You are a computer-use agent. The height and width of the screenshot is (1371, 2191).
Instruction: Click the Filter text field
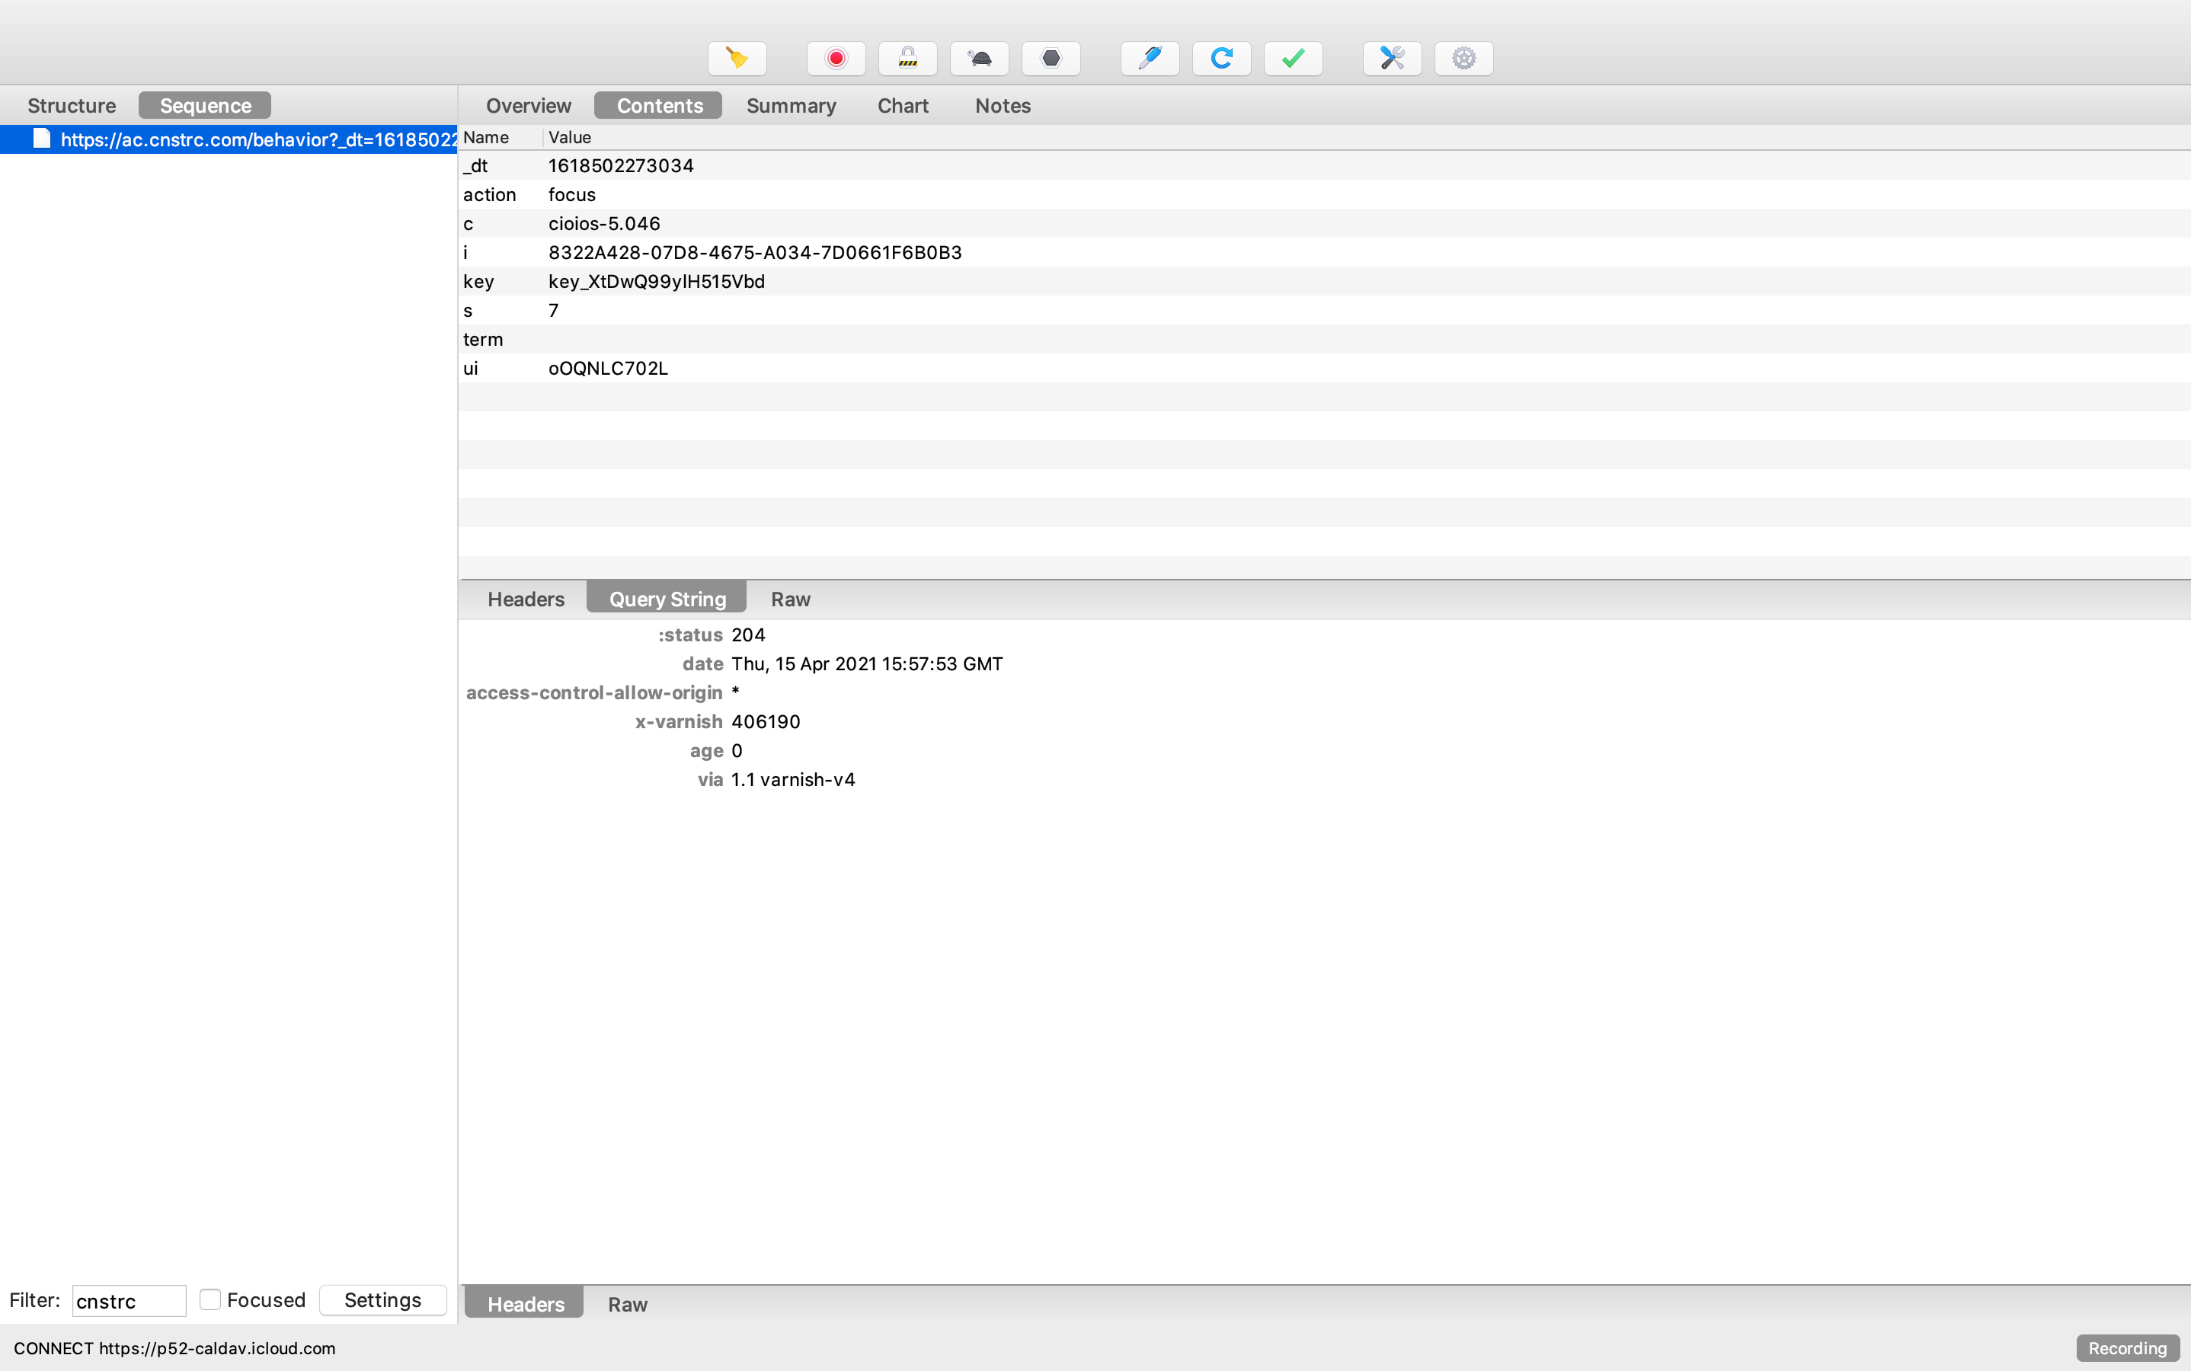coord(128,1300)
